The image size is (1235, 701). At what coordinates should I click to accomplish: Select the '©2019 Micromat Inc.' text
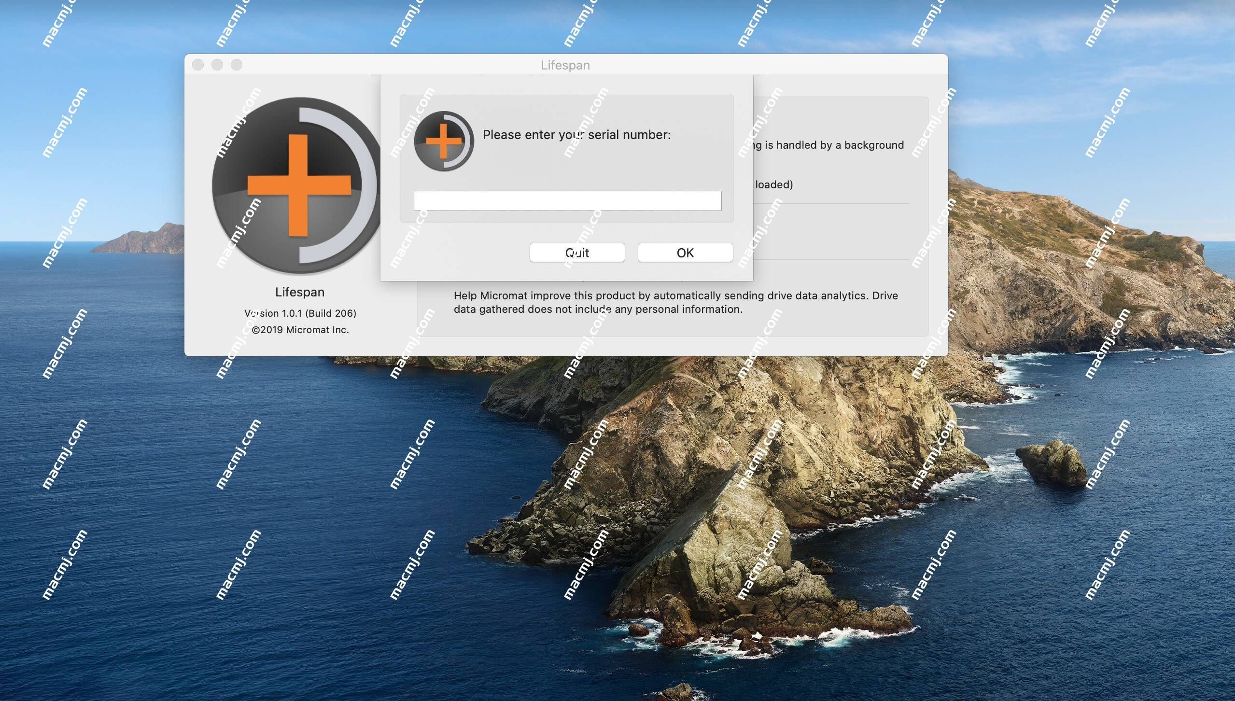point(300,330)
